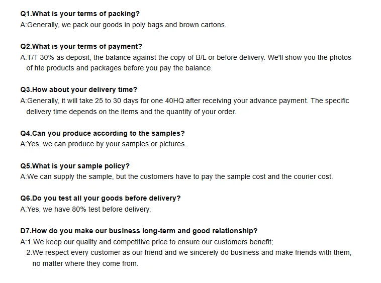Select the Q4 produce according to samples question
The width and height of the screenshot is (381, 283).
pyautogui.click(x=103, y=133)
